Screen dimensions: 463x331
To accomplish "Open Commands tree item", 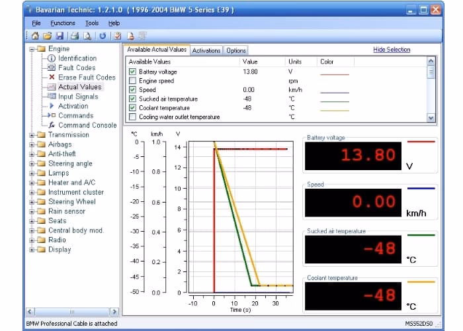I will click(x=75, y=116).
